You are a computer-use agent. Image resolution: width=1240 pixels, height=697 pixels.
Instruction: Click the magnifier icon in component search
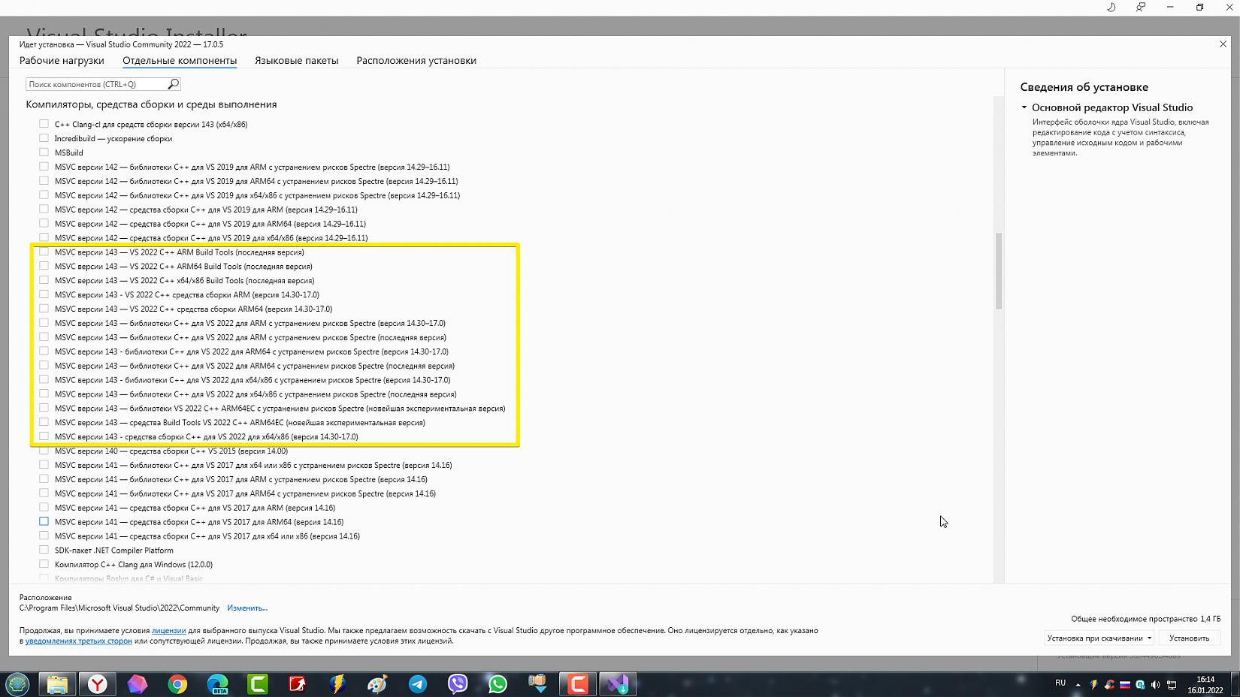tap(173, 84)
